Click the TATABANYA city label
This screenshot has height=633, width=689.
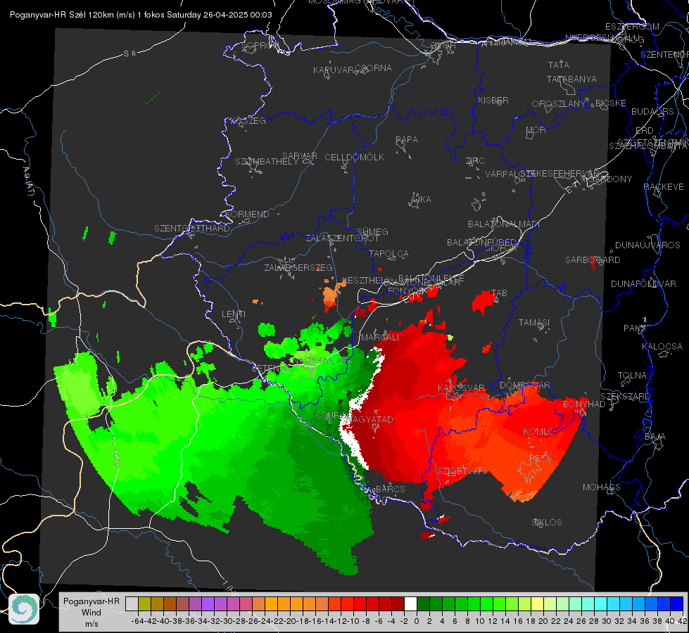[571, 79]
